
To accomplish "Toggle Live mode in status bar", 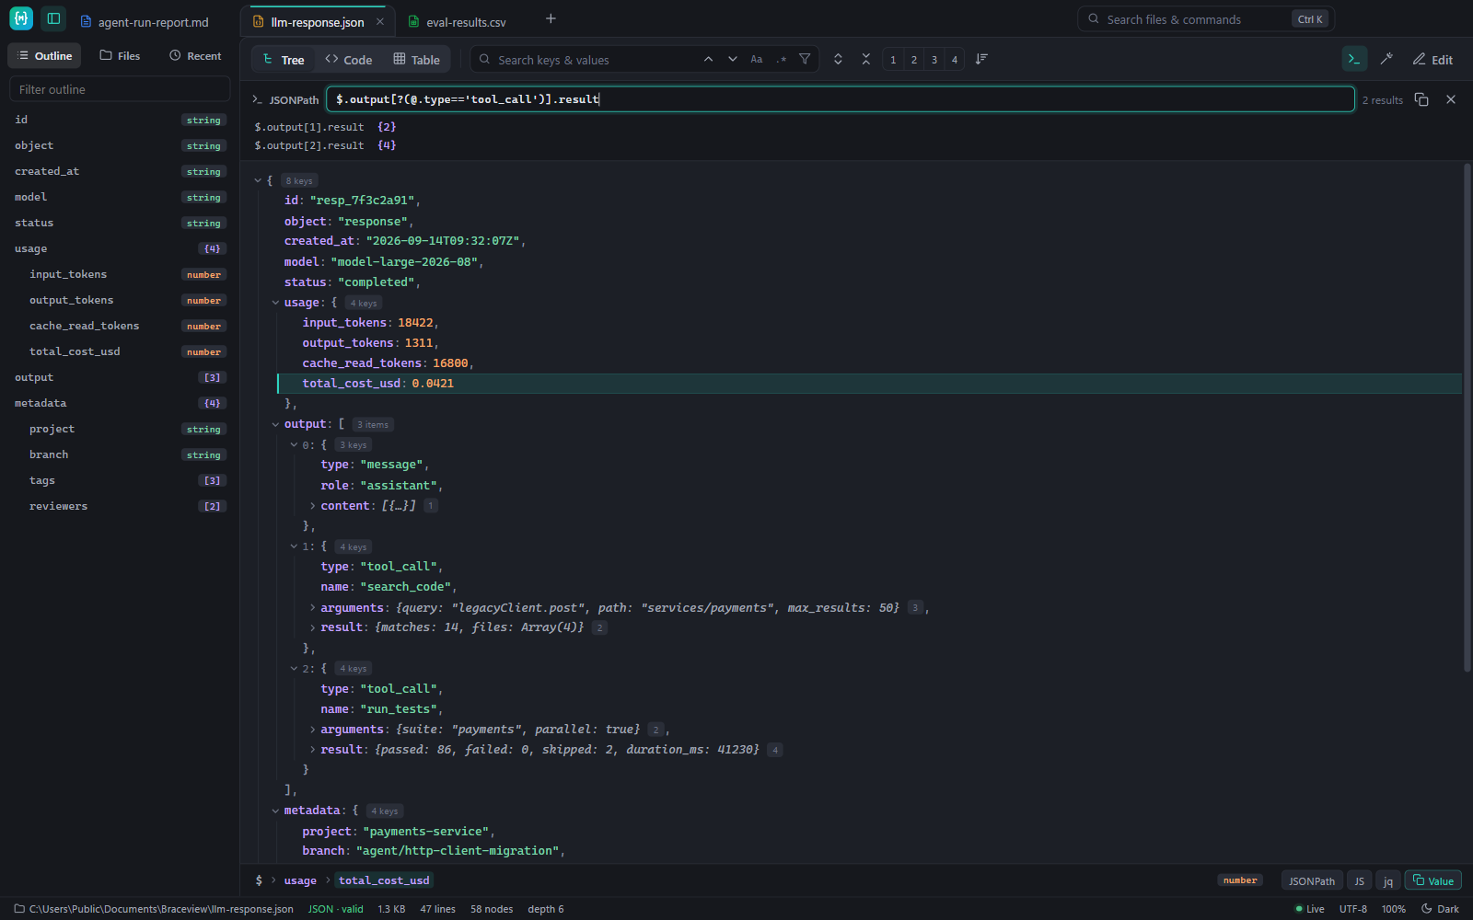I will click(1309, 909).
